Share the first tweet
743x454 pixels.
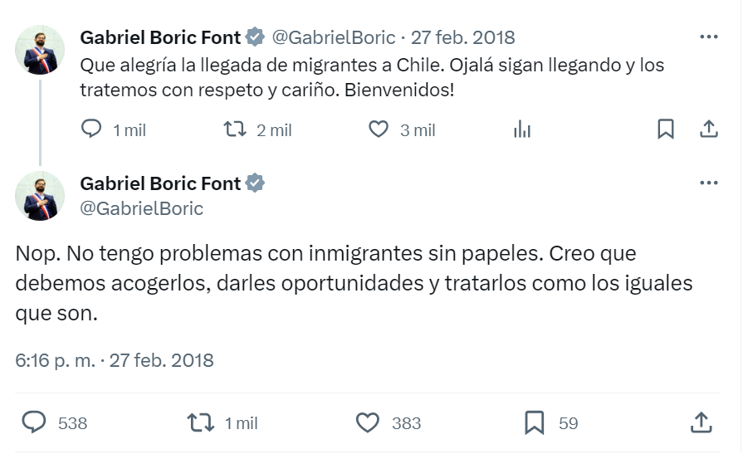(709, 129)
